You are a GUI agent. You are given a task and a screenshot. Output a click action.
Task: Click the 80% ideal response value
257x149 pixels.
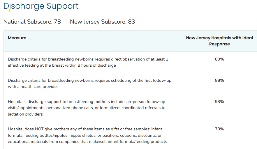219,59
